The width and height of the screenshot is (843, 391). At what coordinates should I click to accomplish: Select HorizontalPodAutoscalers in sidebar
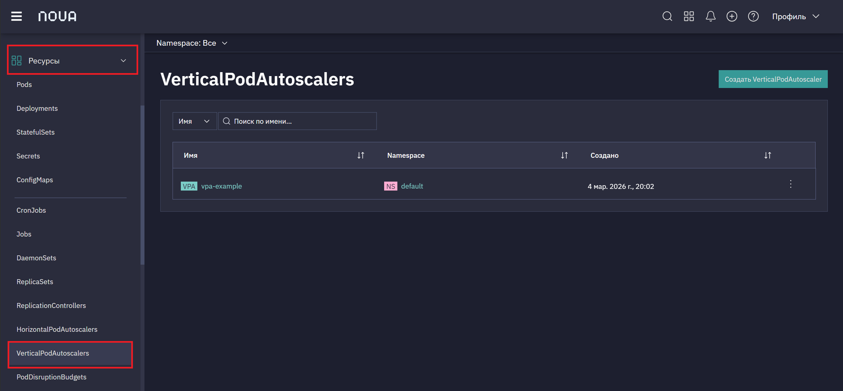[57, 329]
